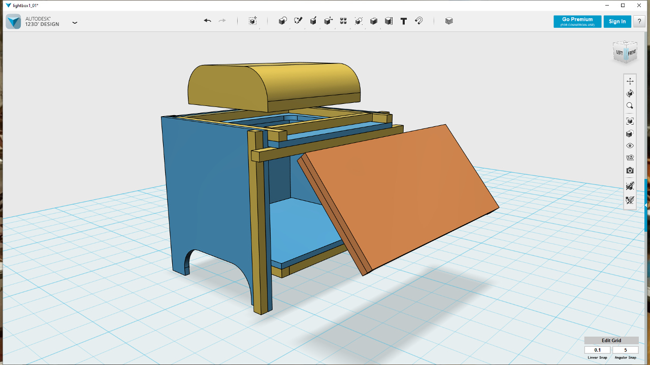
Task: Open the Angular Snap value field
Action: click(625, 350)
